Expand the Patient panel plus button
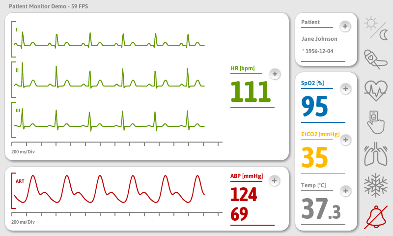This screenshot has width=393, height=236. [345, 26]
